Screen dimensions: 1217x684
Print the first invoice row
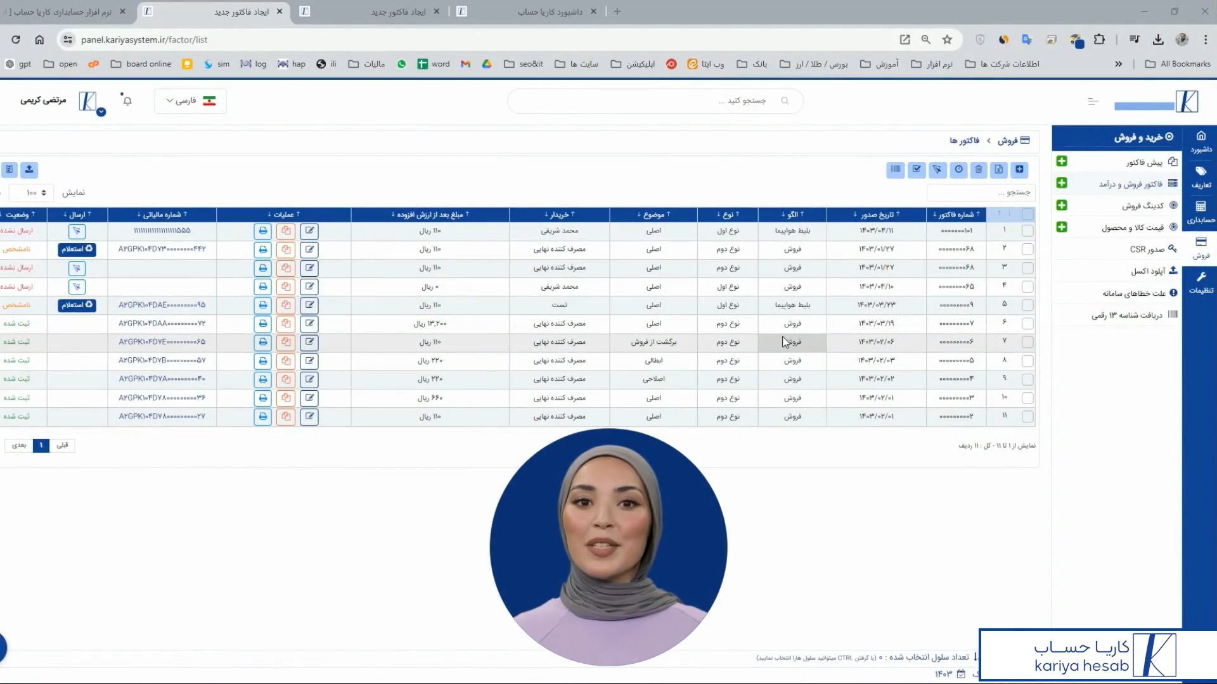coord(262,231)
